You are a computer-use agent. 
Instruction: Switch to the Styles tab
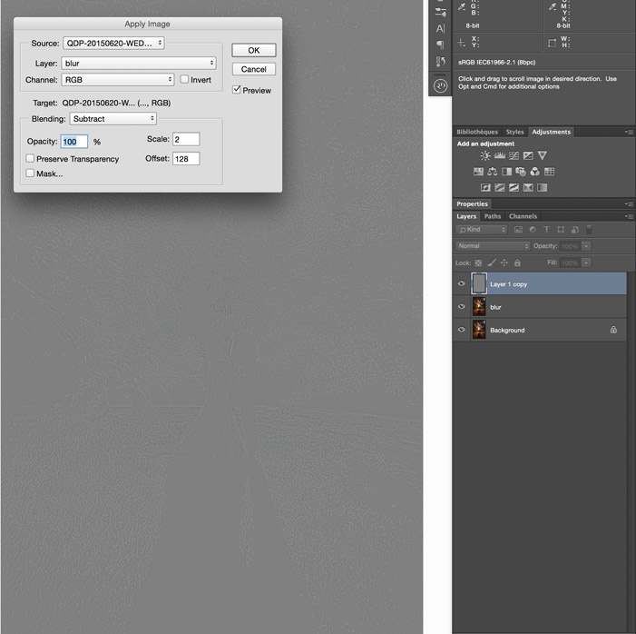coord(514,132)
